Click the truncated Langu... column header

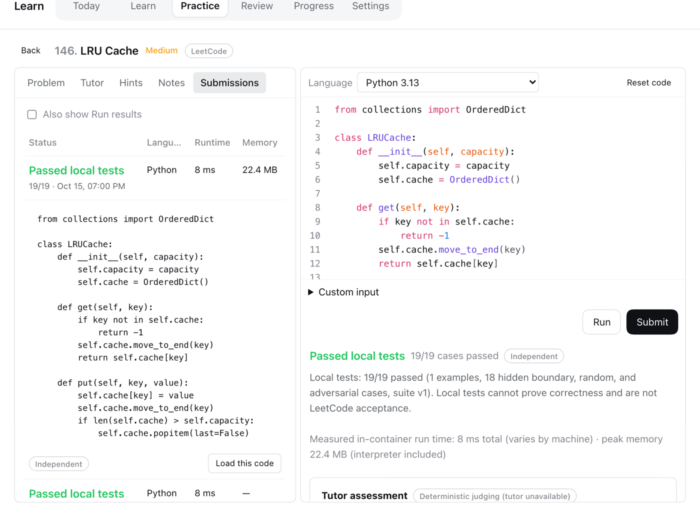tap(164, 142)
